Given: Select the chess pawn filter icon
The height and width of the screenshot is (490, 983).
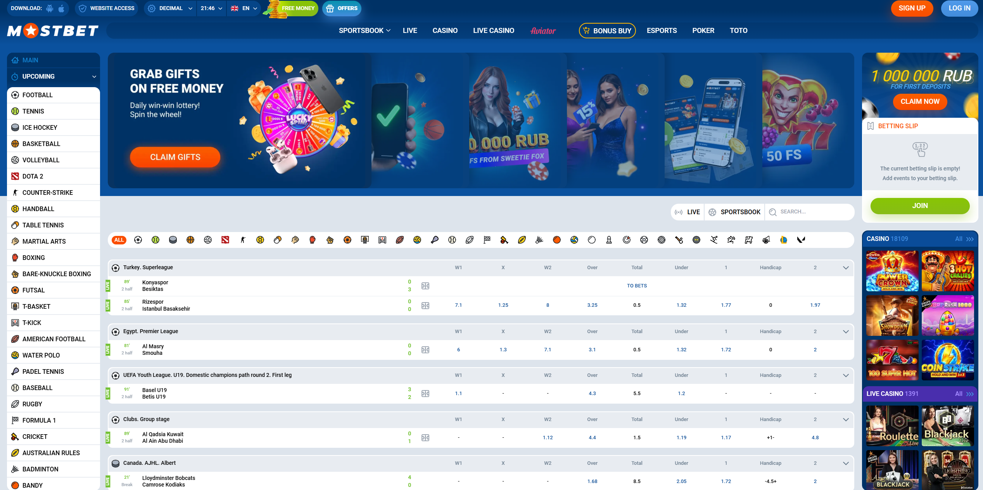Looking at the screenshot, I should tap(609, 240).
